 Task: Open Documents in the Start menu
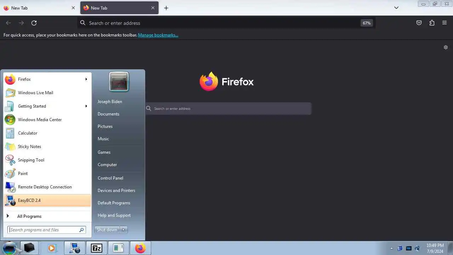pos(108,114)
